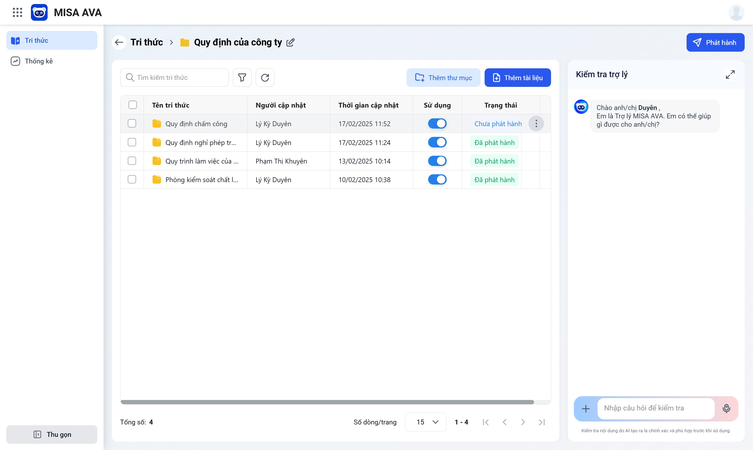Click the breadcrumb folder icon
Viewport: 753px width, 450px height.
pyautogui.click(x=184, y=42)
